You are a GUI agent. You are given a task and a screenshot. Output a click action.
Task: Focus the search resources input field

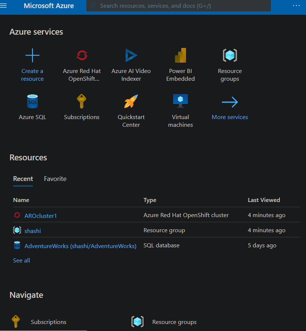tap(181, 6)
